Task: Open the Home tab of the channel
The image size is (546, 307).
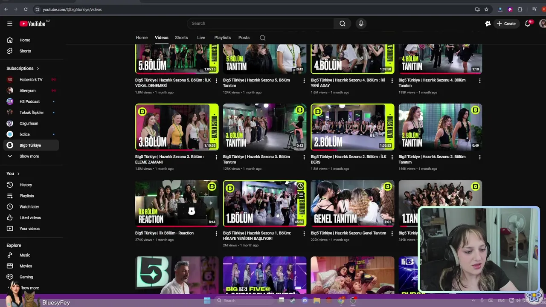Action: pos(142,38)
